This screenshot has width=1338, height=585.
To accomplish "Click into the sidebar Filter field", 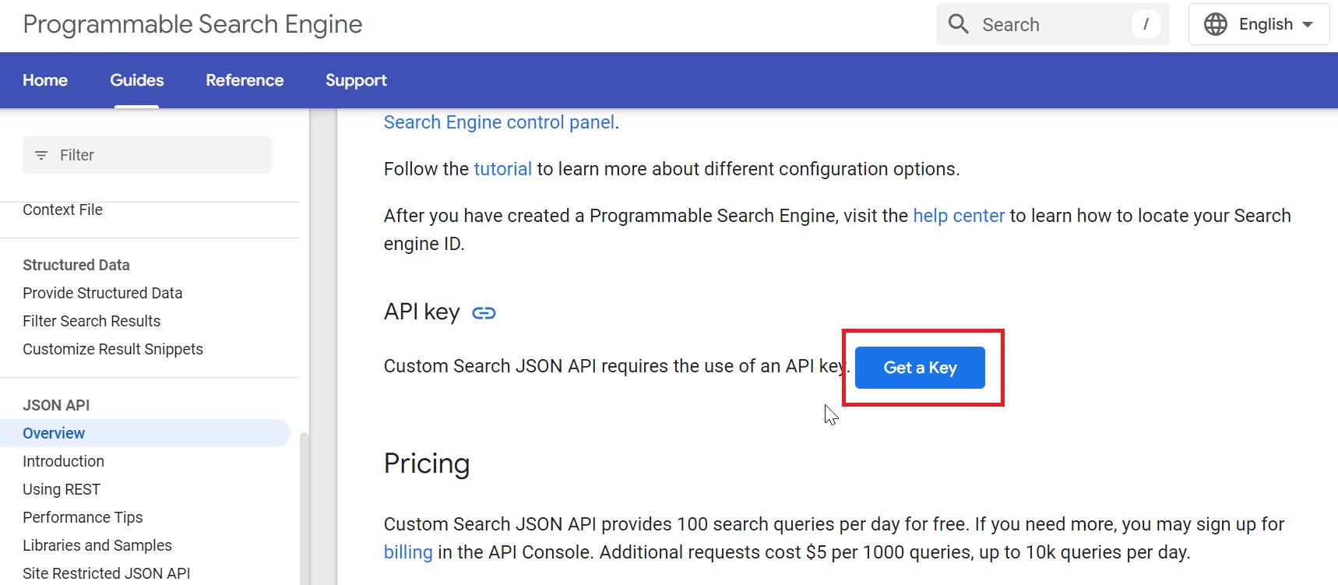I will [147, 155].
